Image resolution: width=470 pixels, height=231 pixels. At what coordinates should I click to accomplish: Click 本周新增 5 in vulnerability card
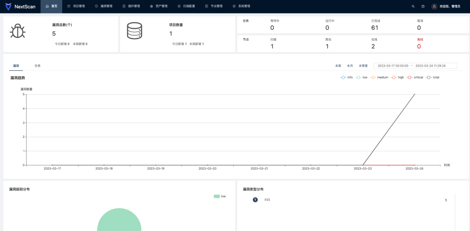[81, 44]
